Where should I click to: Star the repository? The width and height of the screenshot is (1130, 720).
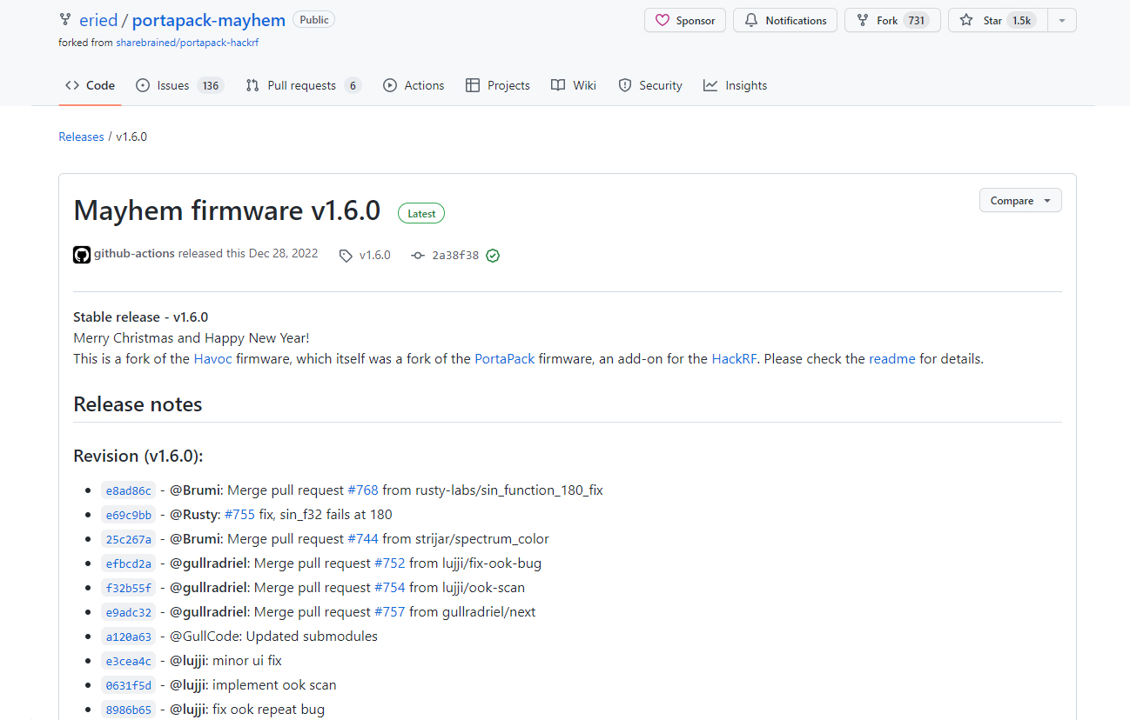(998, 20)
